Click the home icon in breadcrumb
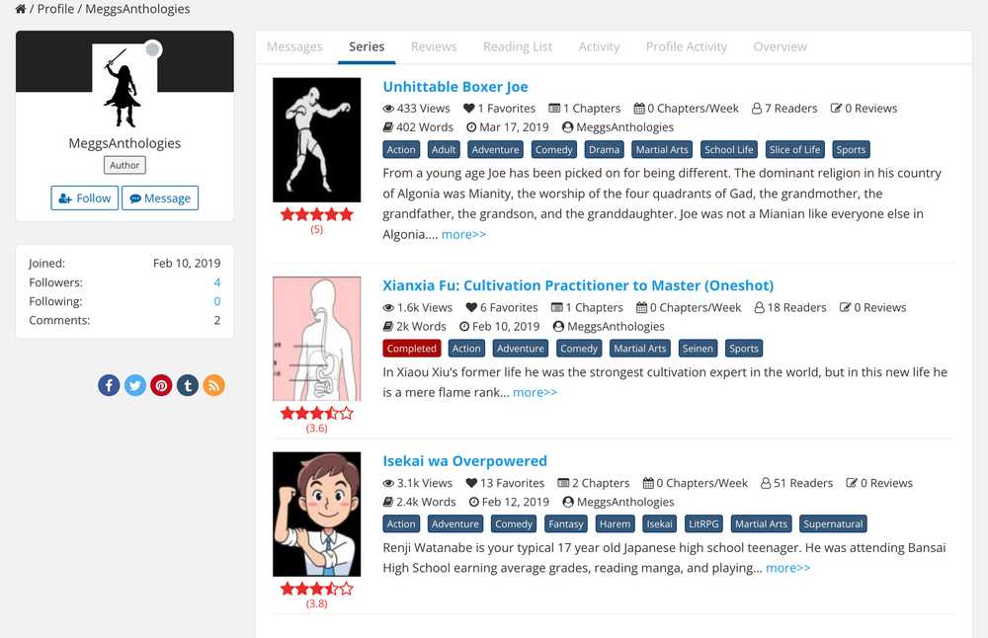Image resolution: width=988 pixels, height=638 pixels. 21,9
